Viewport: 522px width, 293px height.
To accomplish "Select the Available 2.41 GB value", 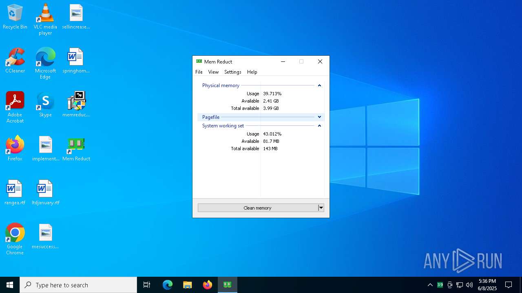I will tap(271, 101).
